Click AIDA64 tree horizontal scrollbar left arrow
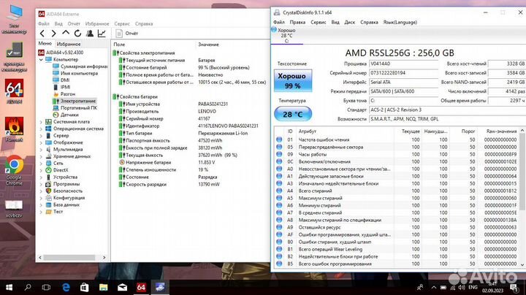This screenshot has height=295, width=526. click(40, 258)
